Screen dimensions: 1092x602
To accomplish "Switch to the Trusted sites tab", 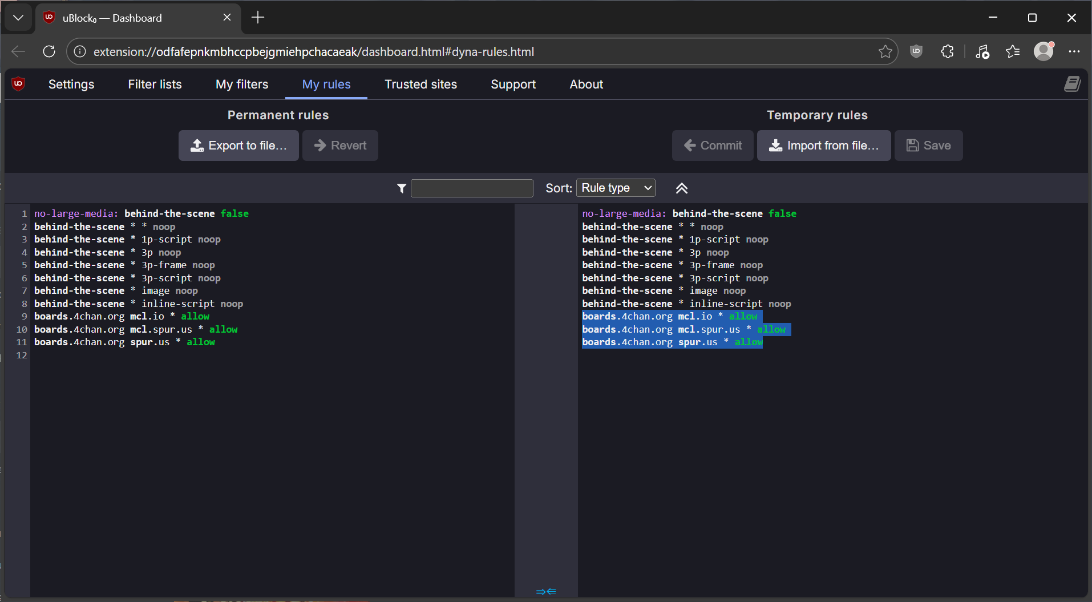I will 420,84.
